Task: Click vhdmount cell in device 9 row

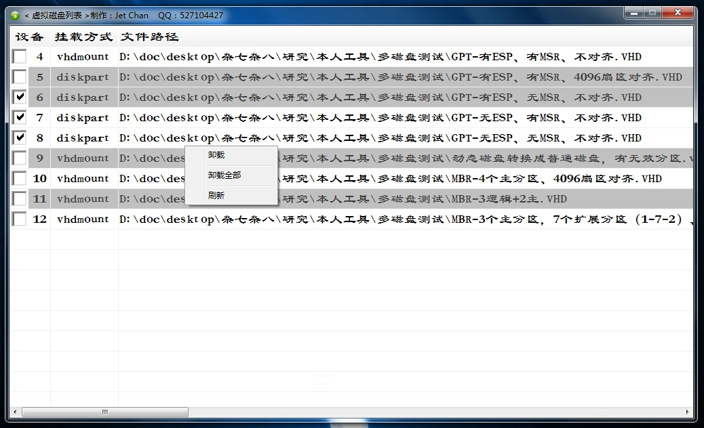Action: click(x=83, y=158)
